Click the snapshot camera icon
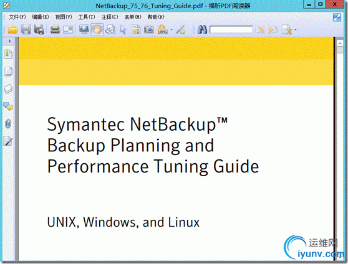 pos(149,29)
